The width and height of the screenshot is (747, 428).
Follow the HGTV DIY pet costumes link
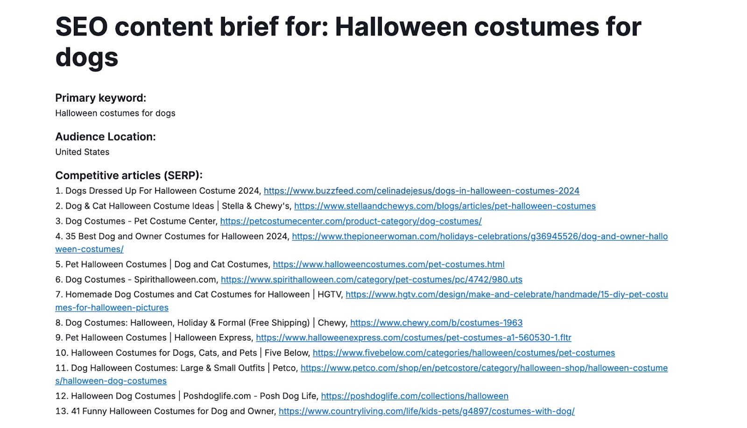coord(507,295)
